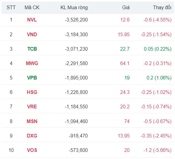Open the MSN stock ticker link
Image resolution: width=175 pixels, height=159 pixels.
click(x=32, y=121)
